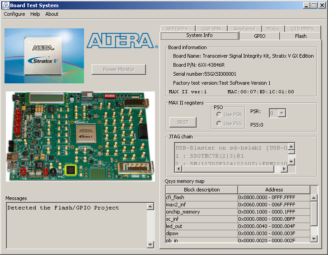
Task: Select the XFP/SFP+ tab
Action: click(x=178, y=29)
